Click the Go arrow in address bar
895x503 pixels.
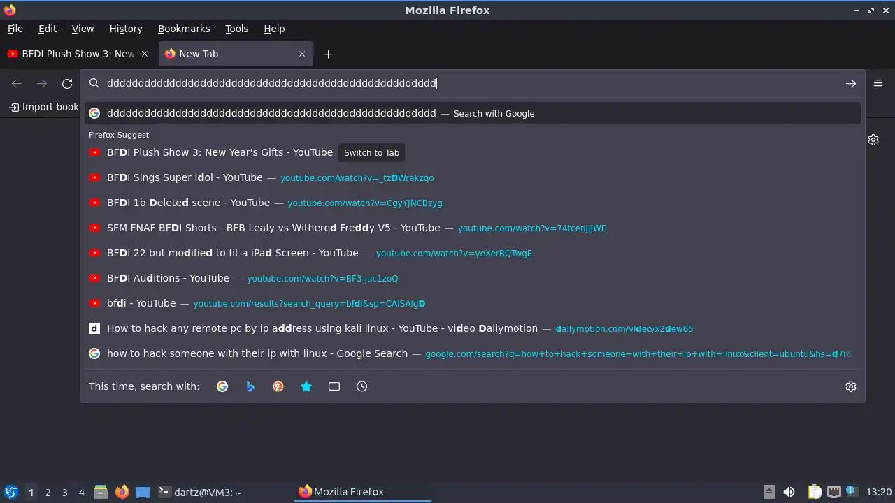(x=850, y=84)
